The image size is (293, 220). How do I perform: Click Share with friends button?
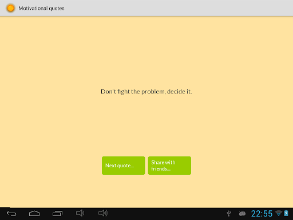[x=169, y=166]
